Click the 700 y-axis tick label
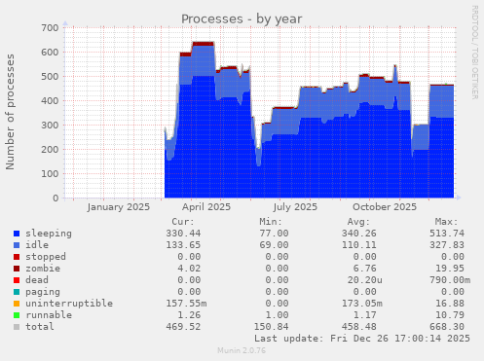This screenshot has height=361, width=484. (50, 27)
